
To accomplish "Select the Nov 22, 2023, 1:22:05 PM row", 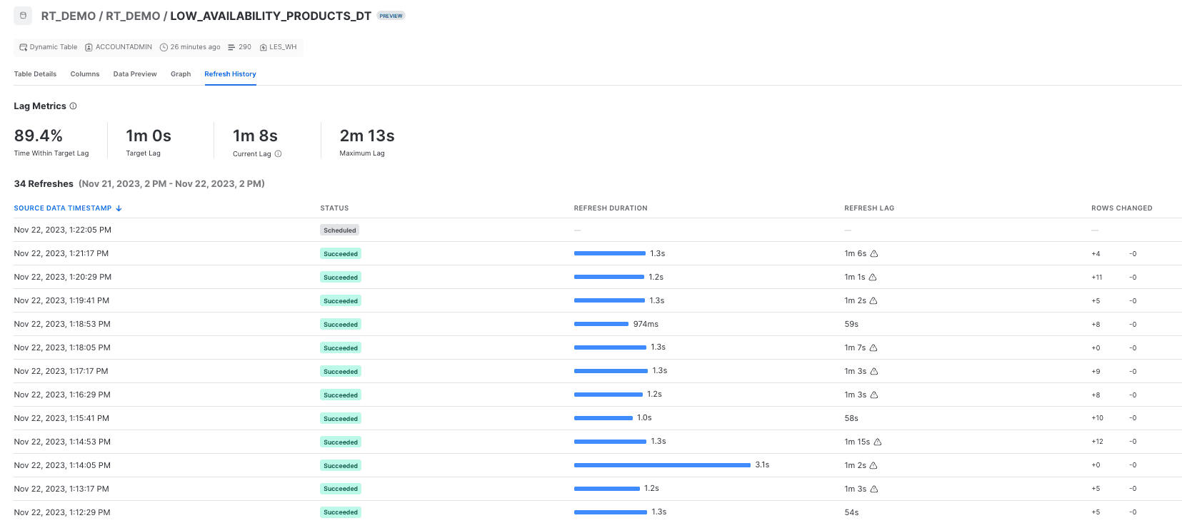I will [598, 230].
